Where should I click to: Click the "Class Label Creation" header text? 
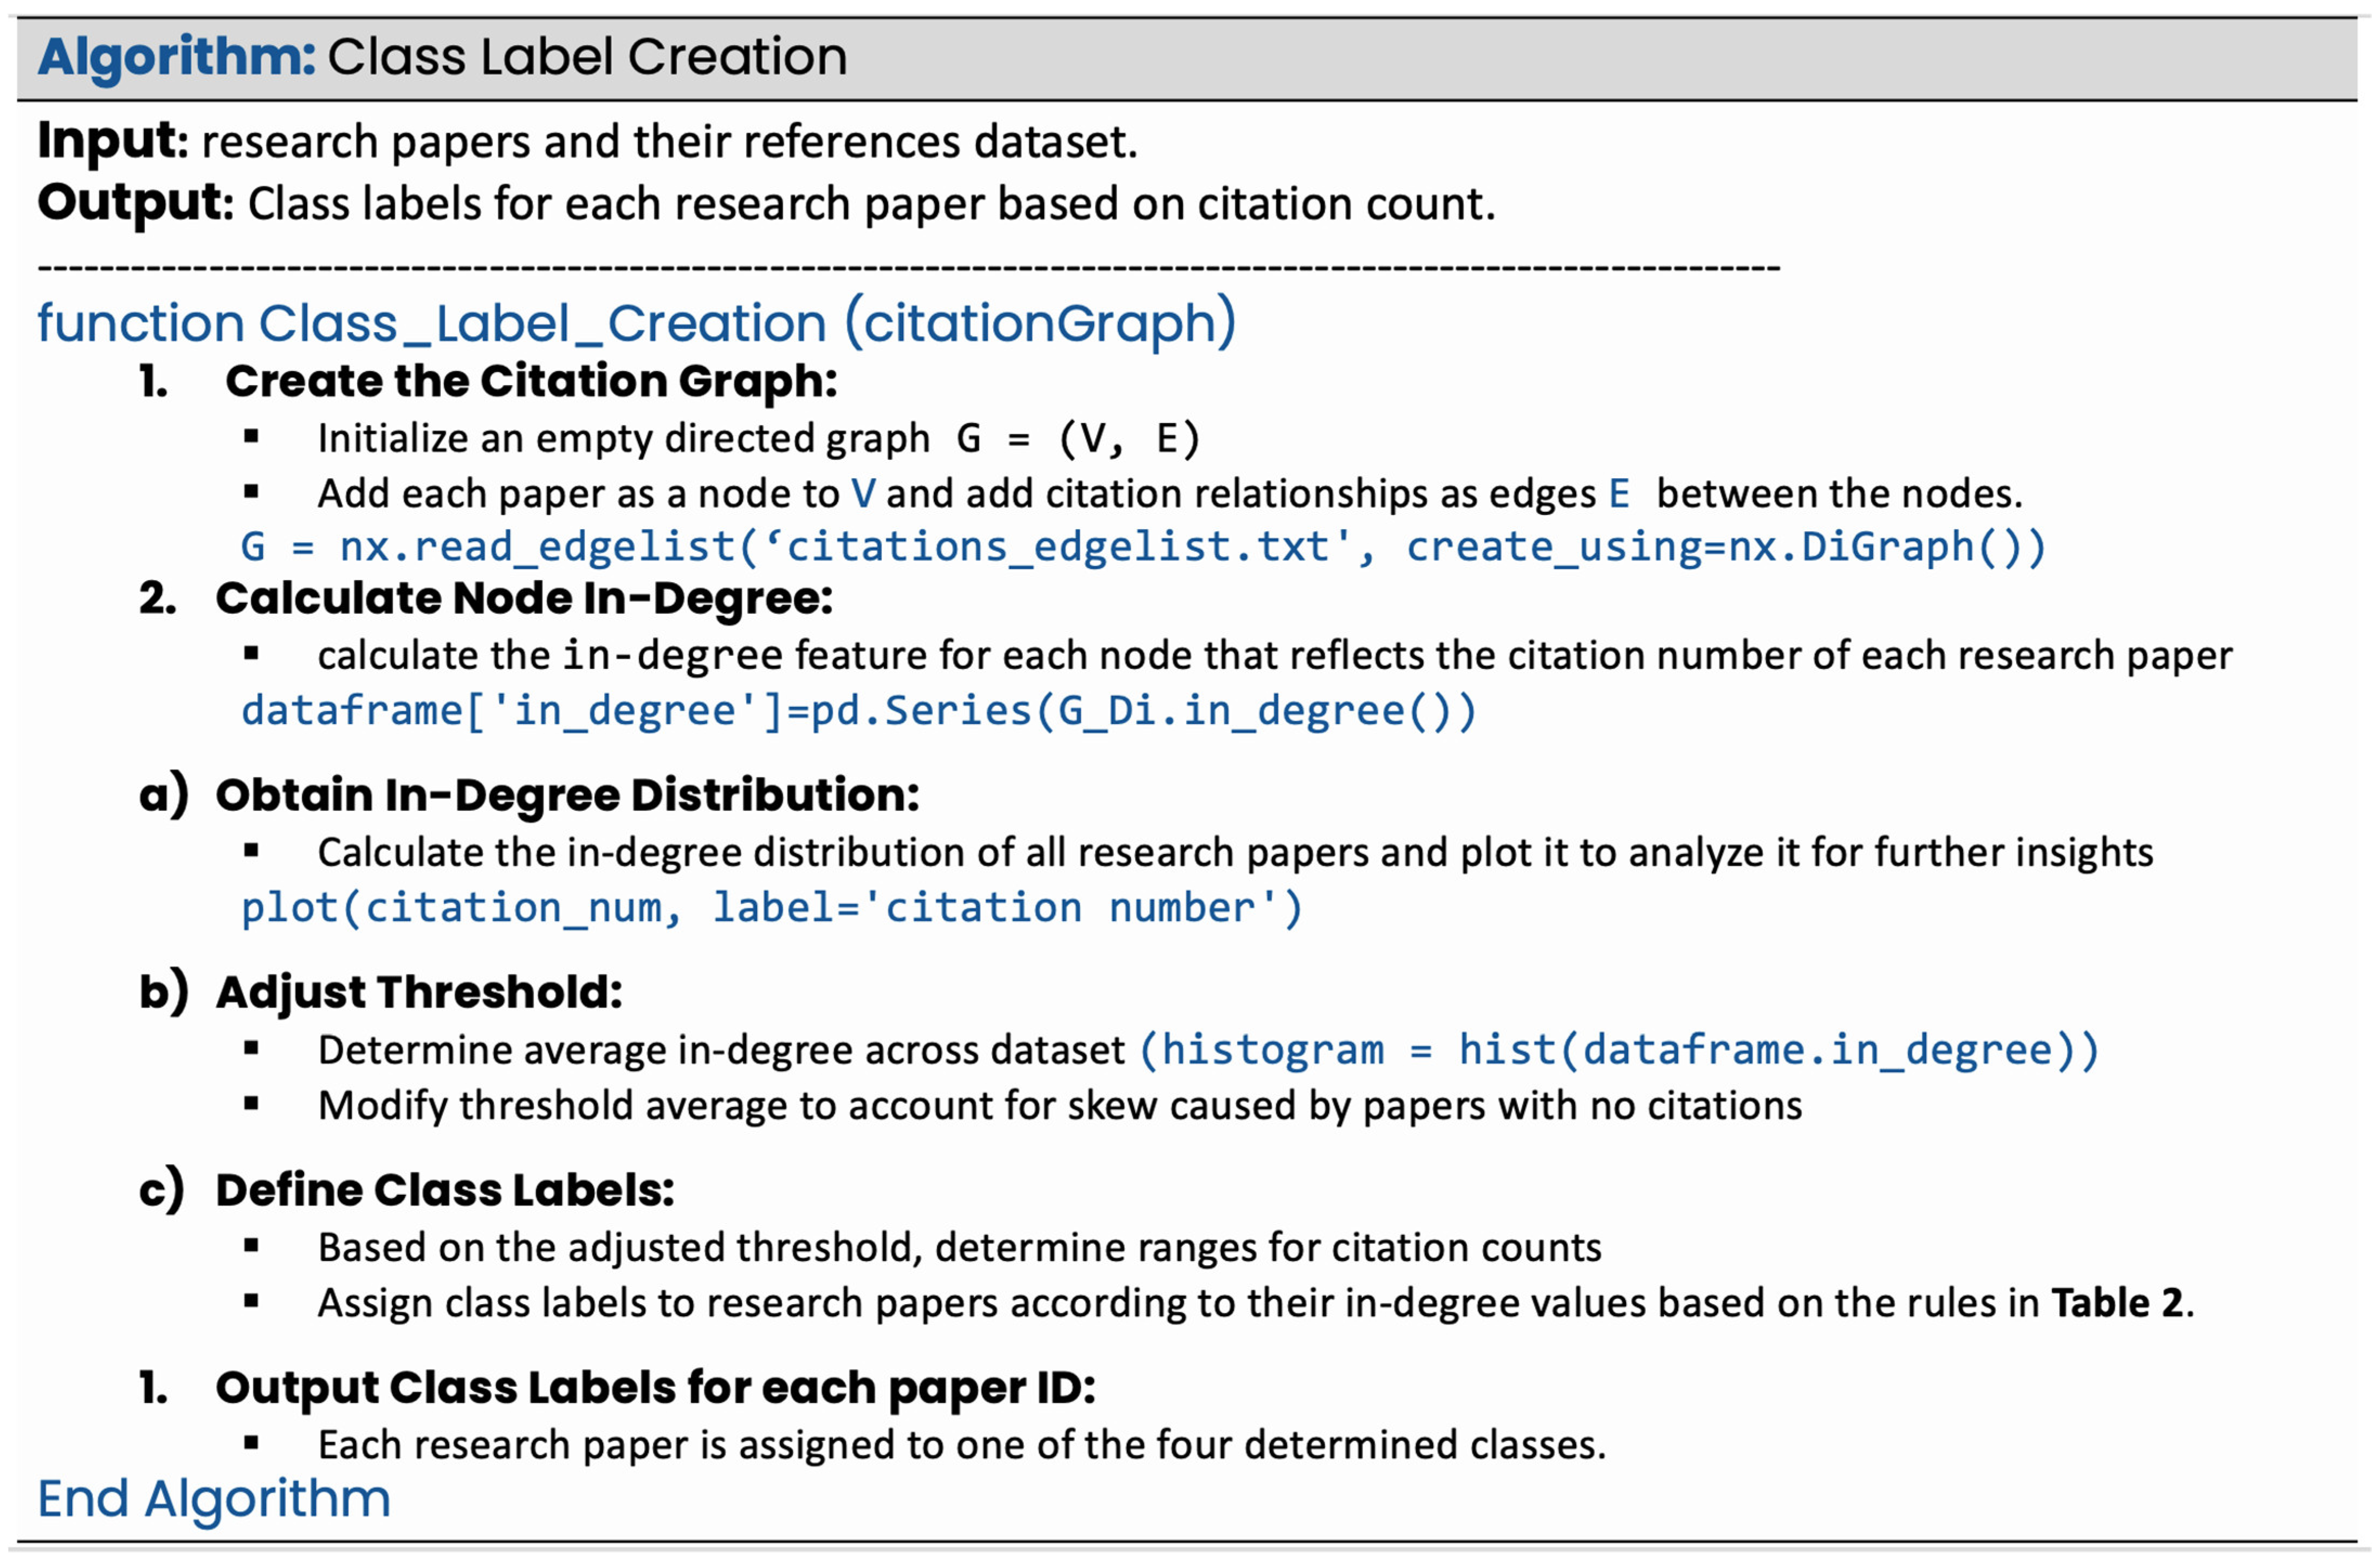587,57
